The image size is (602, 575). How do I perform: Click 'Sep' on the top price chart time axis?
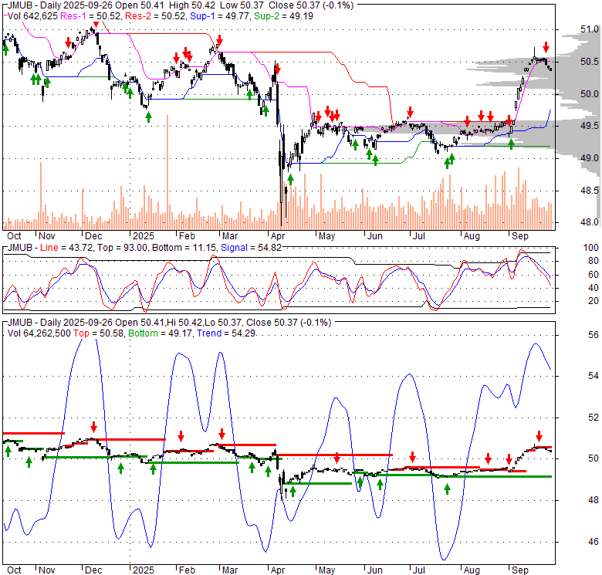tap(520, 236)
